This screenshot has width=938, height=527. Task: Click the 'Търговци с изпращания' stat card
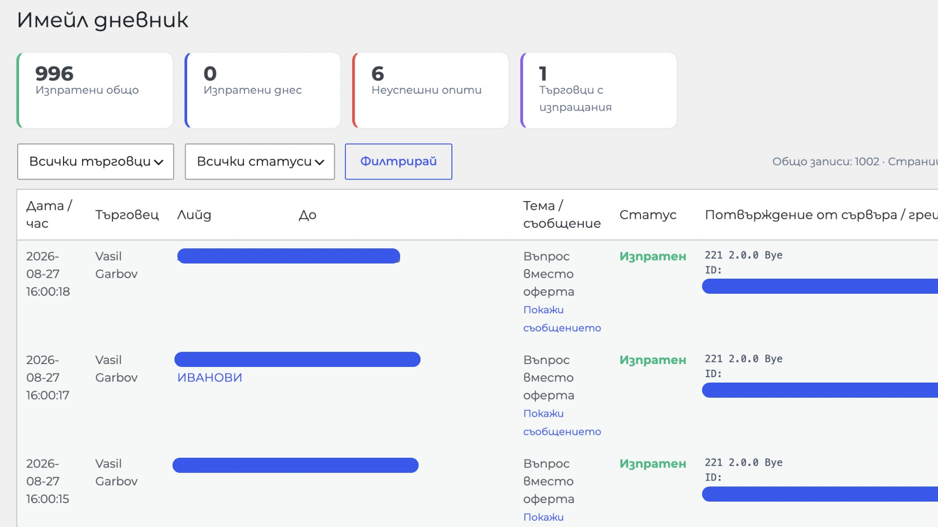coord(598,90)
